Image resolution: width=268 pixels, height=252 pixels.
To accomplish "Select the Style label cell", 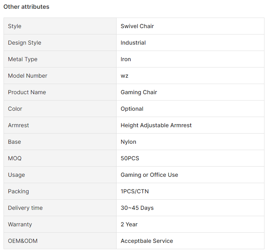I will coord(60,26).
